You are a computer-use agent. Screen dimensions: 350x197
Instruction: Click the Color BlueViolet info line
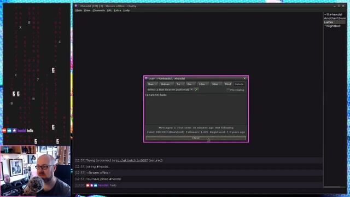(x=196, y=132)
